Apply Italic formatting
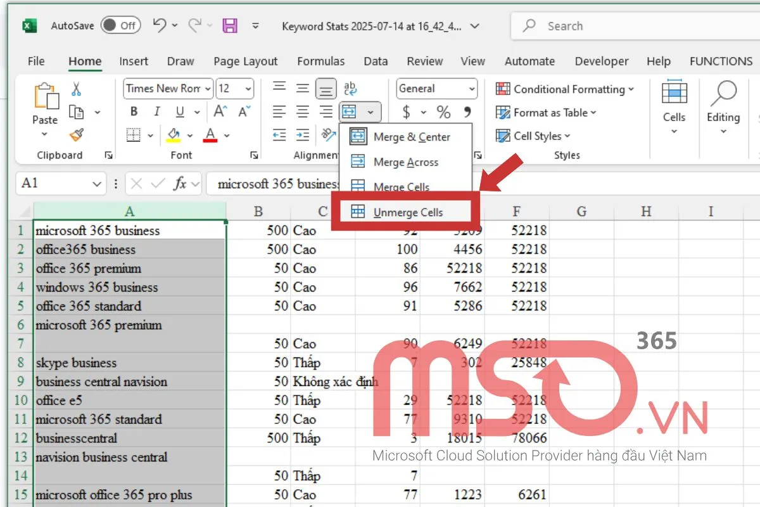 click(x=156, y=112)
